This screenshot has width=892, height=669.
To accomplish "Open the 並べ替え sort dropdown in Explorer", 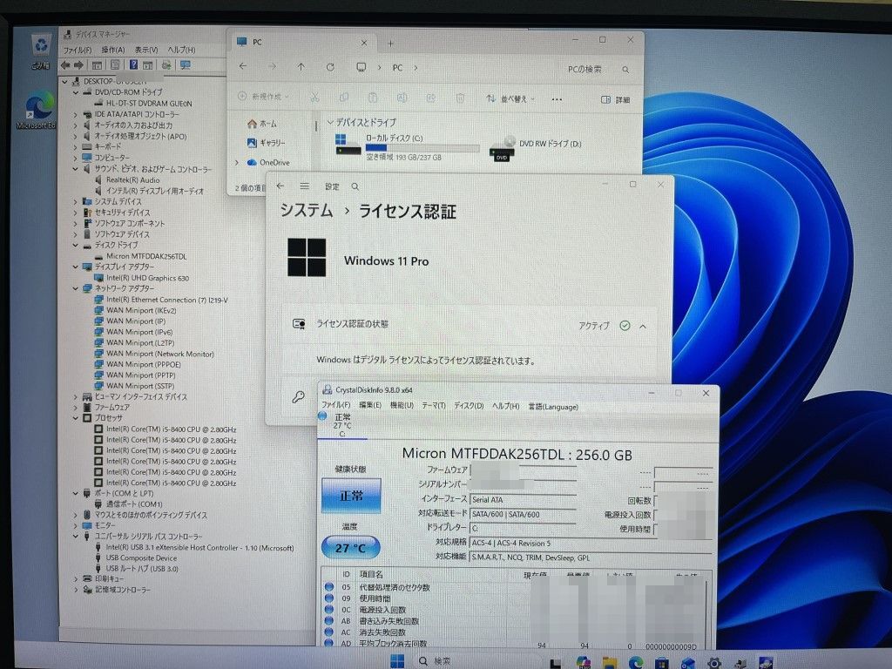I will point(510,99).
